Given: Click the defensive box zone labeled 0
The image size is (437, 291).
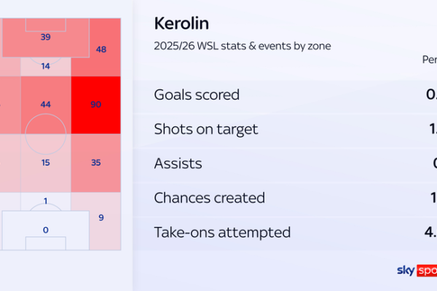Looking at the screenshot, I should (x=46, y=231).
